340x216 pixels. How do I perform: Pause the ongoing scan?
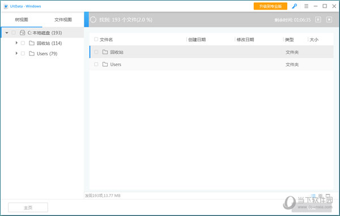(x=318, y=20)
